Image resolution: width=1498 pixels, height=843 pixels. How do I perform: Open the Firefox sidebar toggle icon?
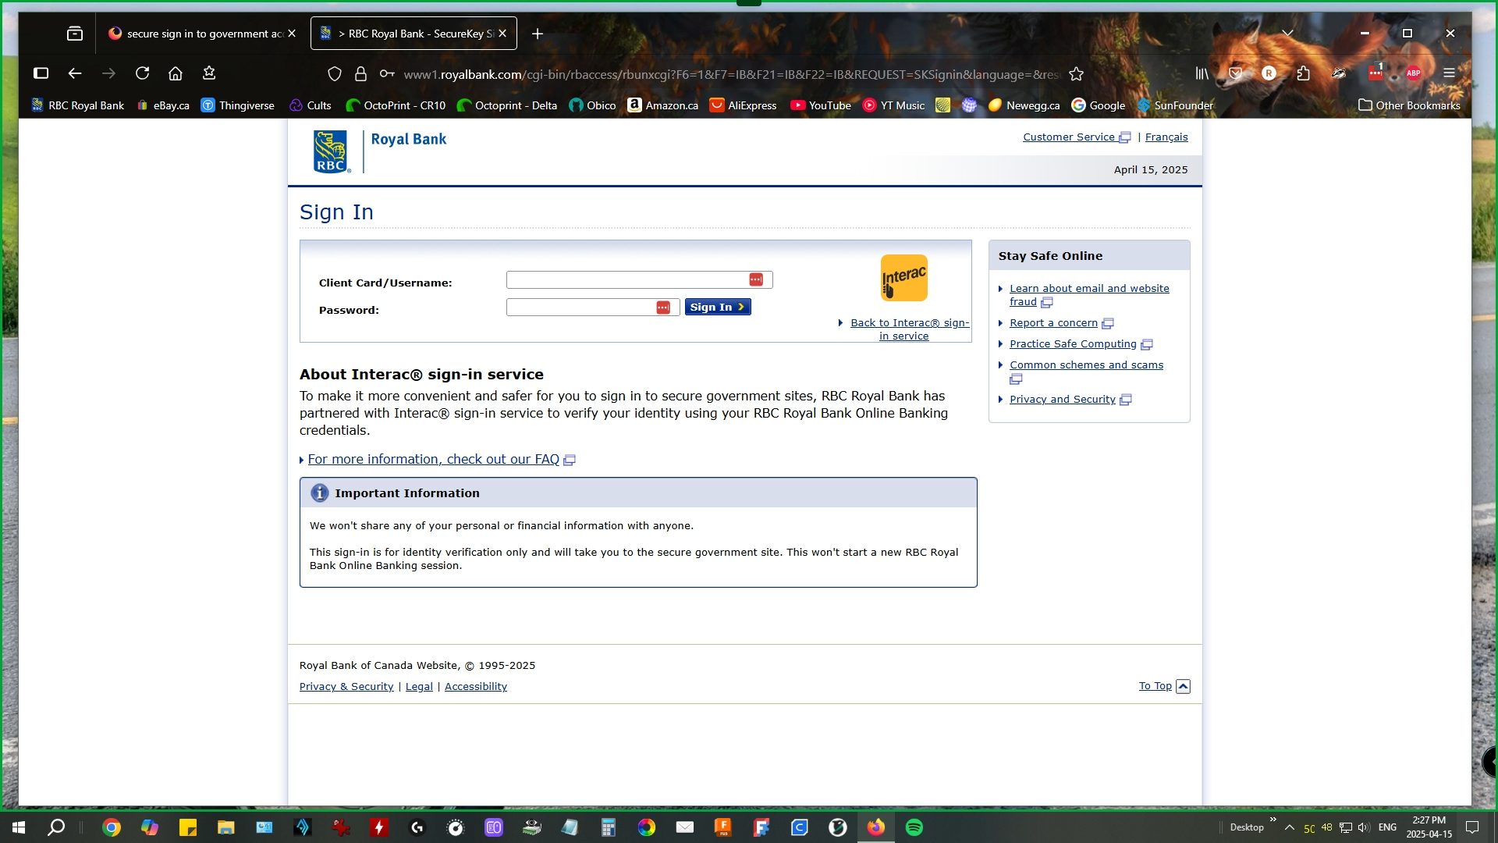point(41,73)
